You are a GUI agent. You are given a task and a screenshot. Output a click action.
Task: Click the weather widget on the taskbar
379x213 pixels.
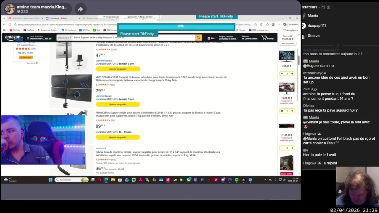click(x=10, y=180)
